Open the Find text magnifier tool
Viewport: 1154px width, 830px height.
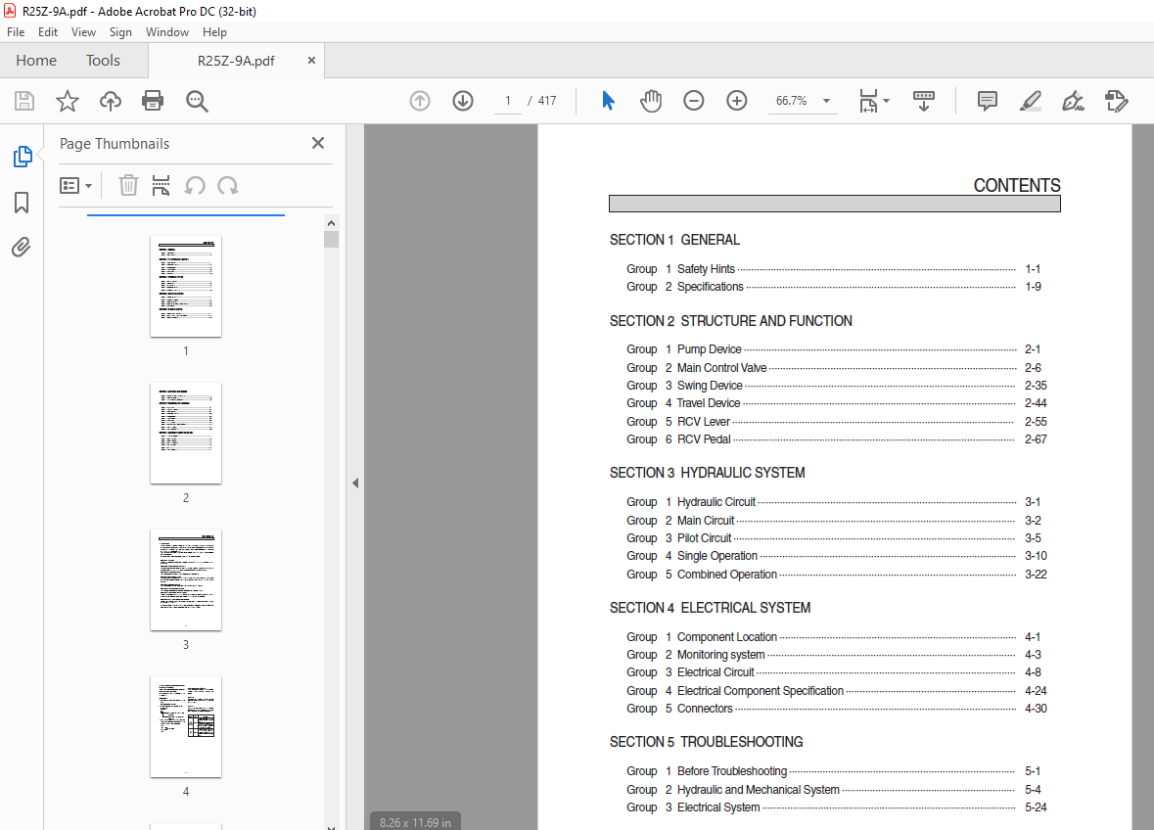pyautogui.click(x=197, y=101)
